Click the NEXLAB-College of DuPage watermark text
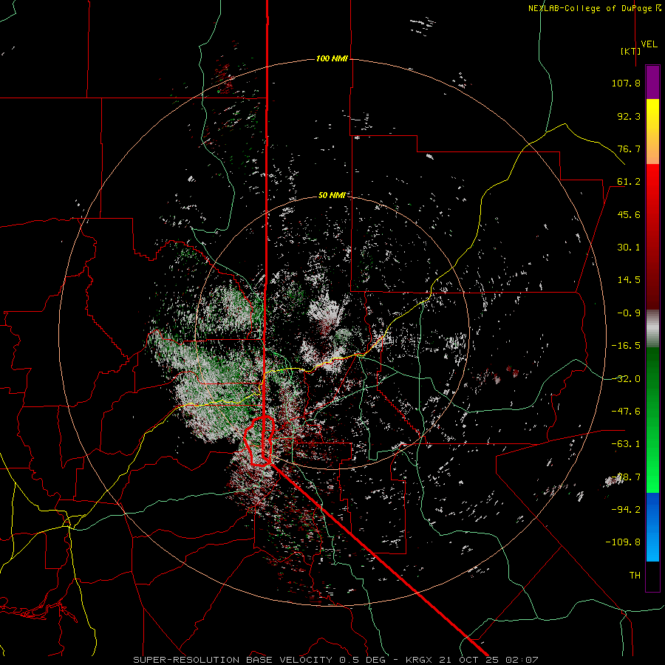The image size is (665, 665). 594,8
